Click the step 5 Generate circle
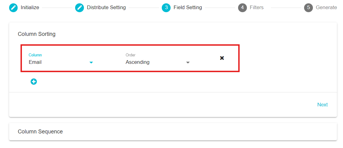Image resolution: width=343 pixels, height=148 pixels. coord(308,8)
